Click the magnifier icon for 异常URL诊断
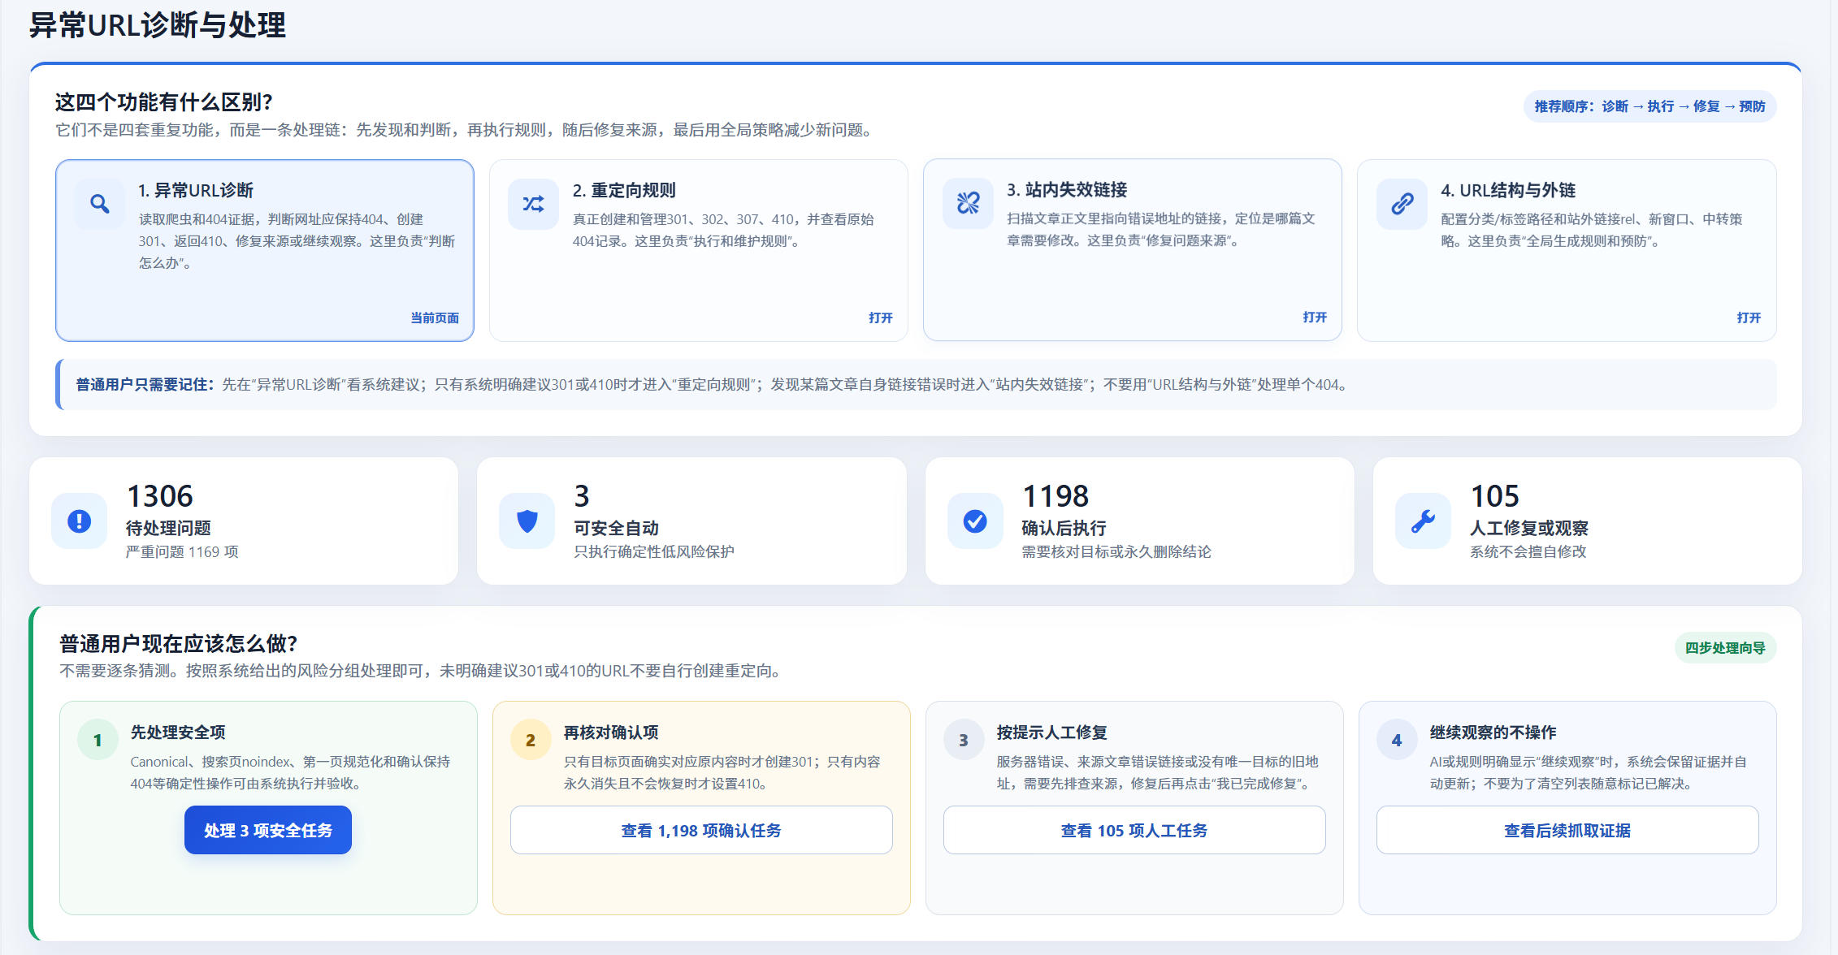Screen dimensions: 1838x955 (100, 204)
